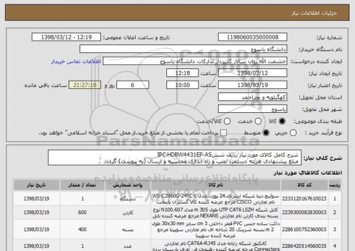Click the PVC duct 30x30 mm item name

[216, 229]
